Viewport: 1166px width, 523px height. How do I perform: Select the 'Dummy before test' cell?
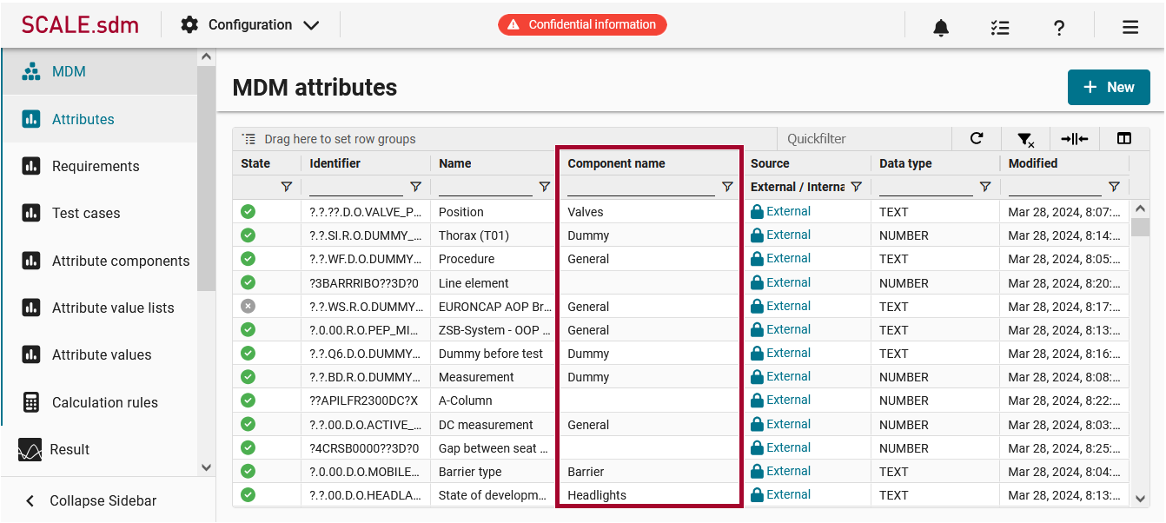(495, 354)
